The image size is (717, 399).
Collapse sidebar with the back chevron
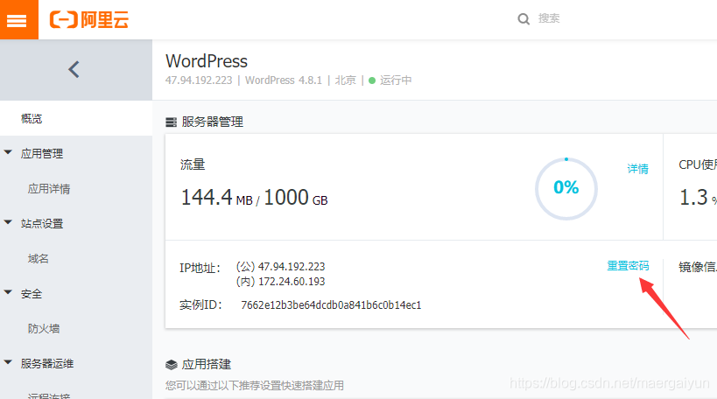(74, 69)
